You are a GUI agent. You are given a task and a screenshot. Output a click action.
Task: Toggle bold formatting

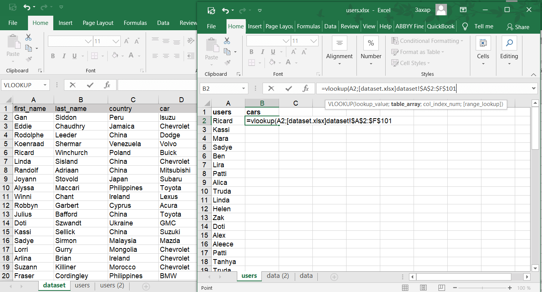(251, 51)
